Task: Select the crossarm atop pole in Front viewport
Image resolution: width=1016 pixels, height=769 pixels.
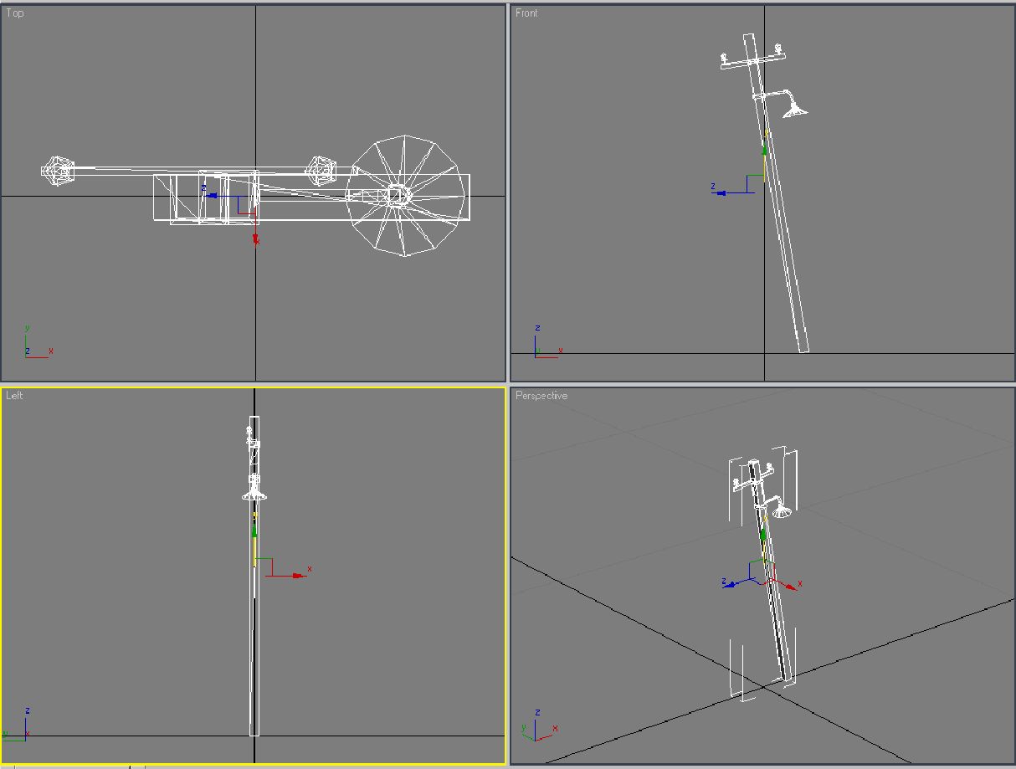Action: click(753, 58)
